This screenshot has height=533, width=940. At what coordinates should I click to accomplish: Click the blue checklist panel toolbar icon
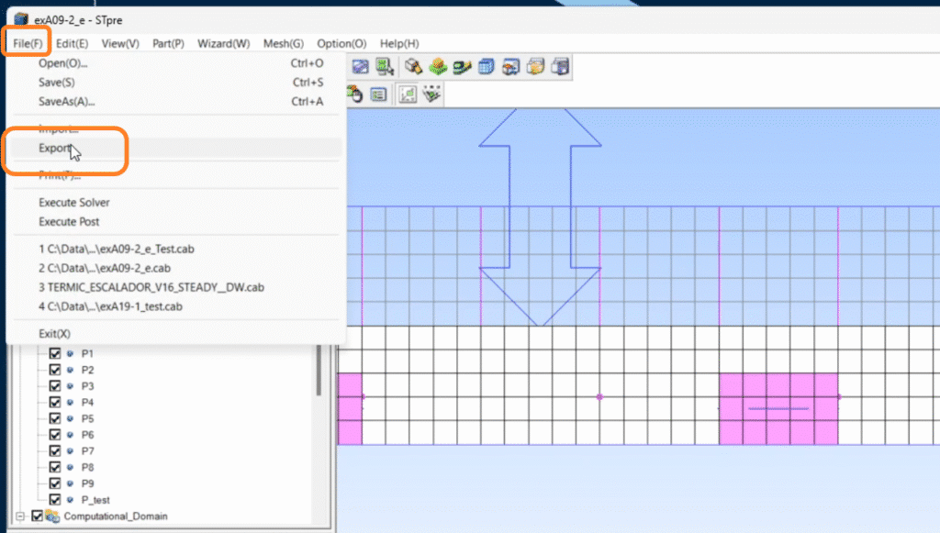click(x=378, y=94)
